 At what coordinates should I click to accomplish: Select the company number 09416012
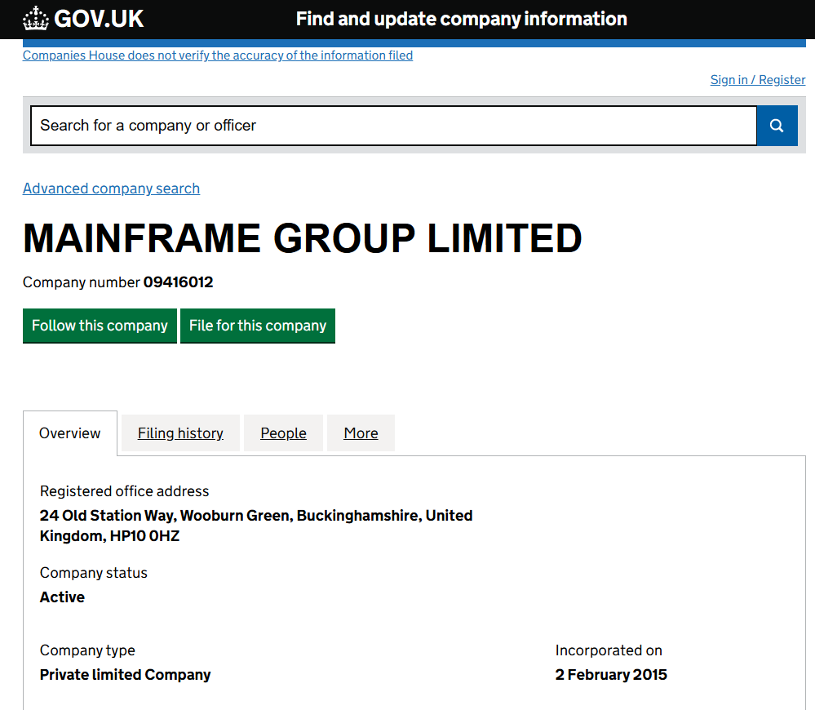click(x=179, y=282)
